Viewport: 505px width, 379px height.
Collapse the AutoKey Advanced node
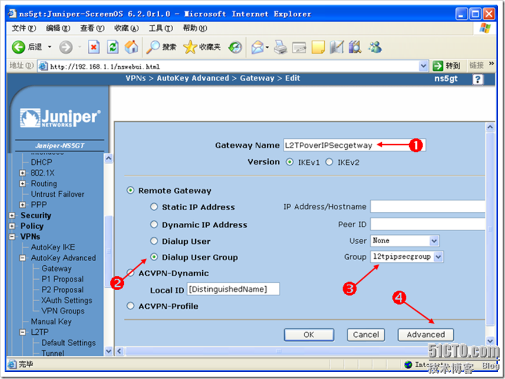(22, 258)
